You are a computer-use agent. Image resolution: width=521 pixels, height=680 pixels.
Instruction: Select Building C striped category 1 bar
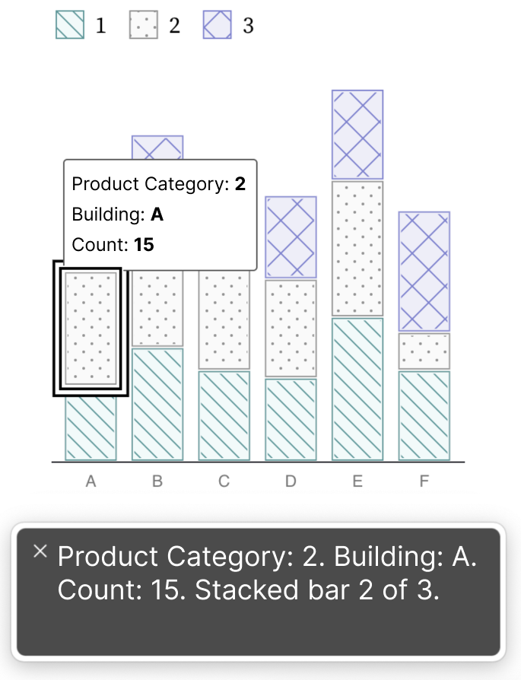tap(224, 416)
